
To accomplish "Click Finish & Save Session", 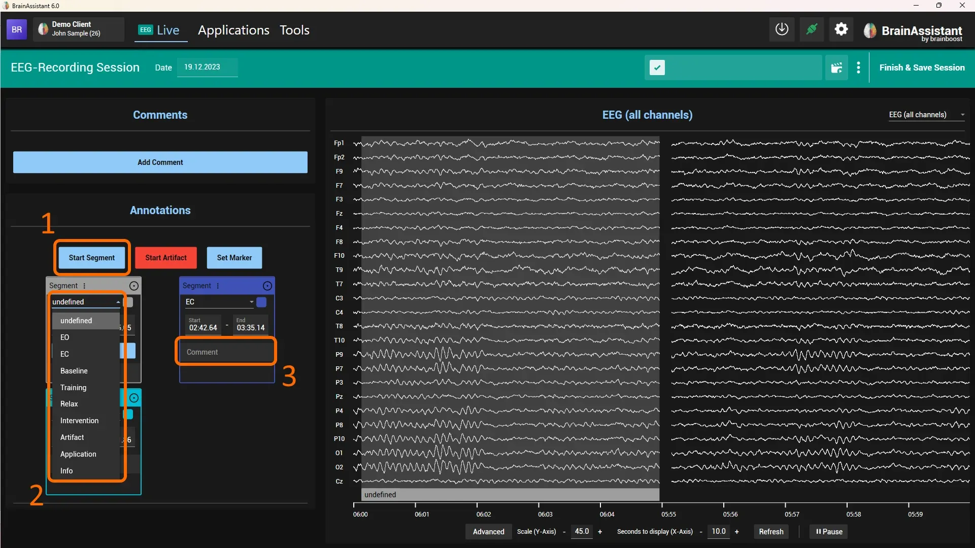I will pyautogui.click(x=922, y=67).
